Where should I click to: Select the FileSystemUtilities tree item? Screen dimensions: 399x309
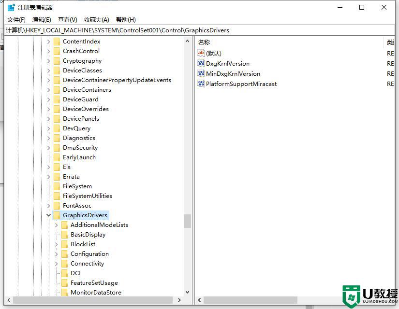coord(87,196)
